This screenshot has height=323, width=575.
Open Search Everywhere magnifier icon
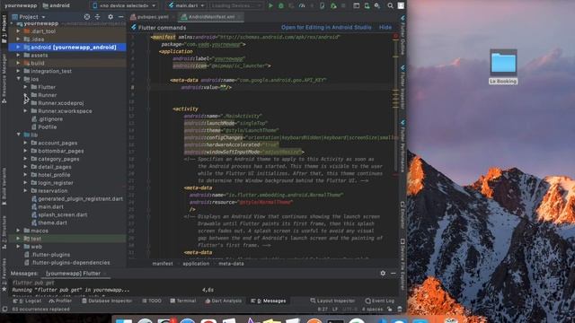tap(390, 5)
